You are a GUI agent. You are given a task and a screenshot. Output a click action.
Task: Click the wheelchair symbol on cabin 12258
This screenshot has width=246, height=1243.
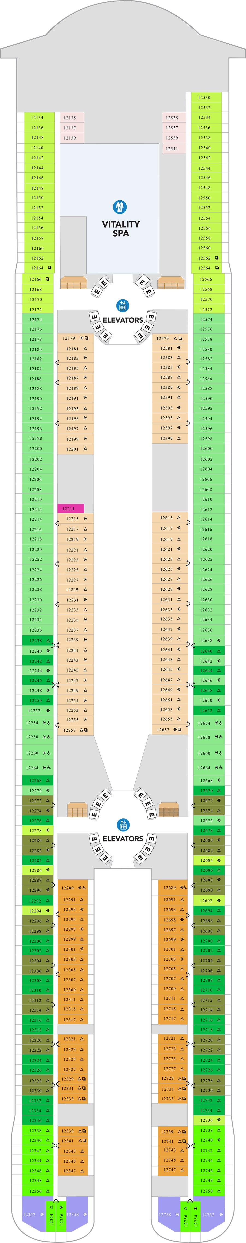[x=49, y=737]
